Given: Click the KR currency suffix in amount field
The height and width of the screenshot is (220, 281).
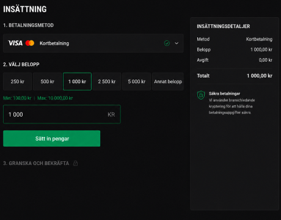Looking at the screenshot, I should point(111,115).
